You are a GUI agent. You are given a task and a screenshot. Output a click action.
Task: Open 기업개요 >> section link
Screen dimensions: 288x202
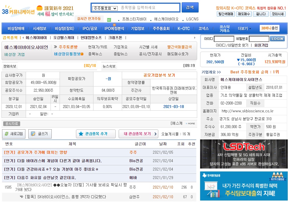click(x=211, y=72)
